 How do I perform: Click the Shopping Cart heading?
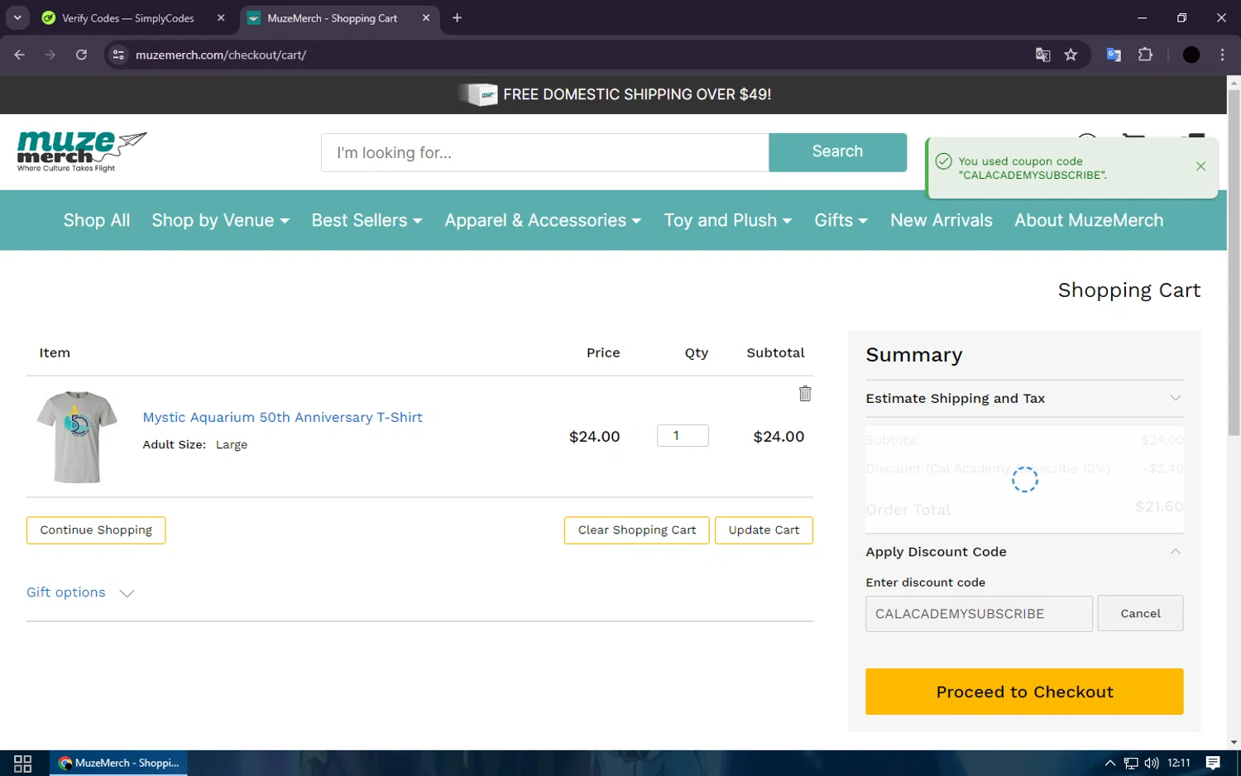[x=1129, y=290]
